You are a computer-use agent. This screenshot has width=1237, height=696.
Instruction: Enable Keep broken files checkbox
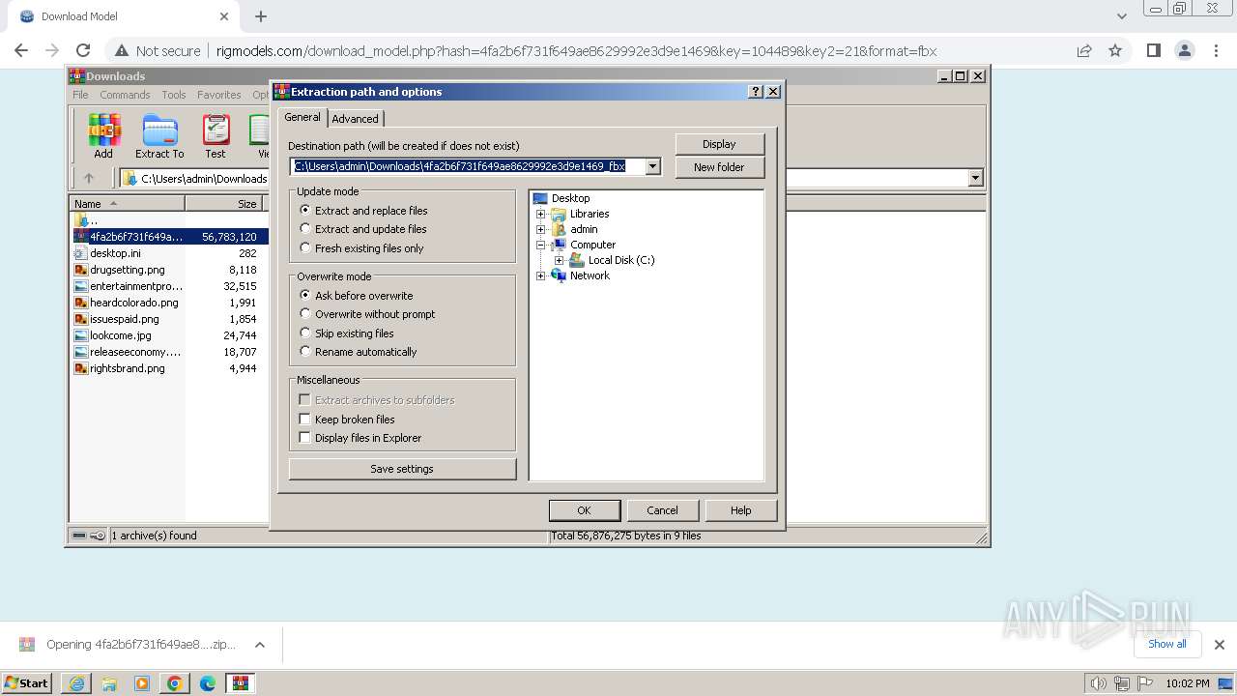(x=305, y=420)
